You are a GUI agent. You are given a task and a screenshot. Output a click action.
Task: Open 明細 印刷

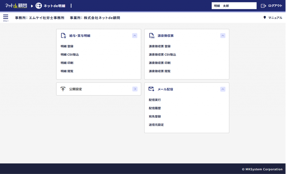tap(67, 63)
